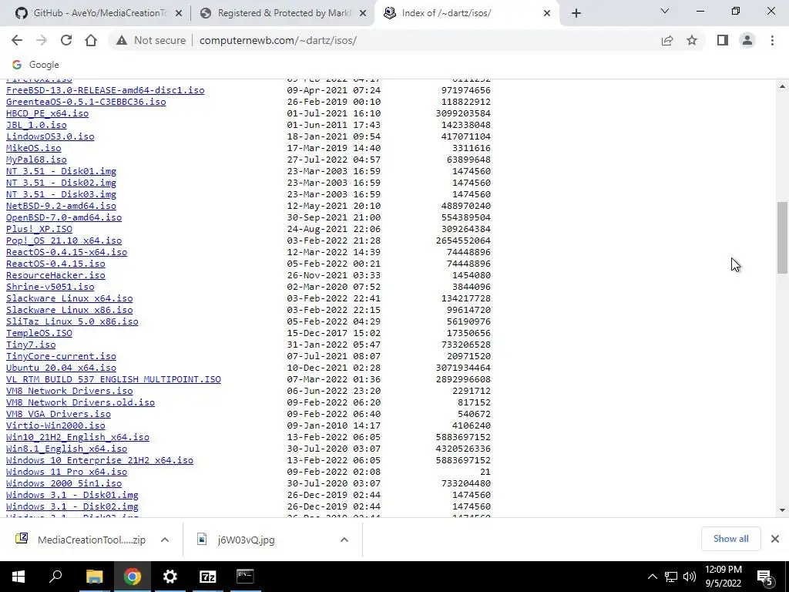Image resolution: width=789 pixels, height=592 pixels.
Task: Open the MikeOS.iso link
Action: 34,148
